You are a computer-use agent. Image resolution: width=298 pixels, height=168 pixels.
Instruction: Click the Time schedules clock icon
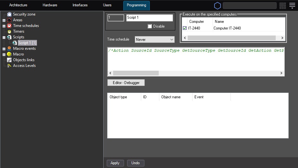point(9,26)
